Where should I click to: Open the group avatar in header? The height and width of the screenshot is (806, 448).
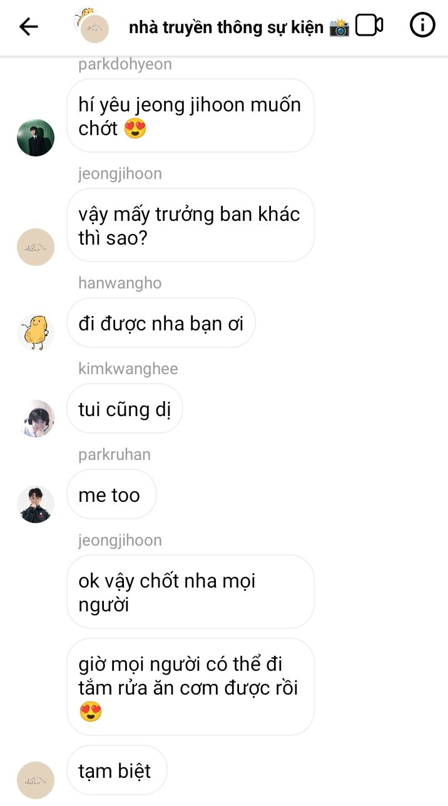91,25
